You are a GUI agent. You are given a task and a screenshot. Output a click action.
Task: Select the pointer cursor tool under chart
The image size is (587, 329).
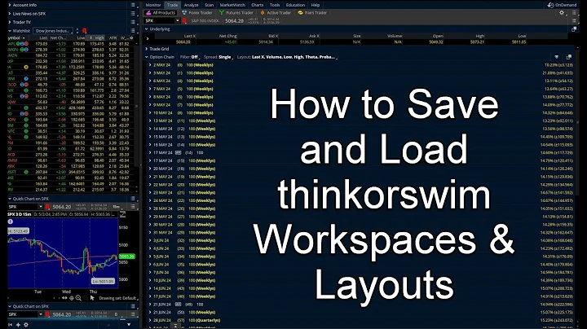92,298
